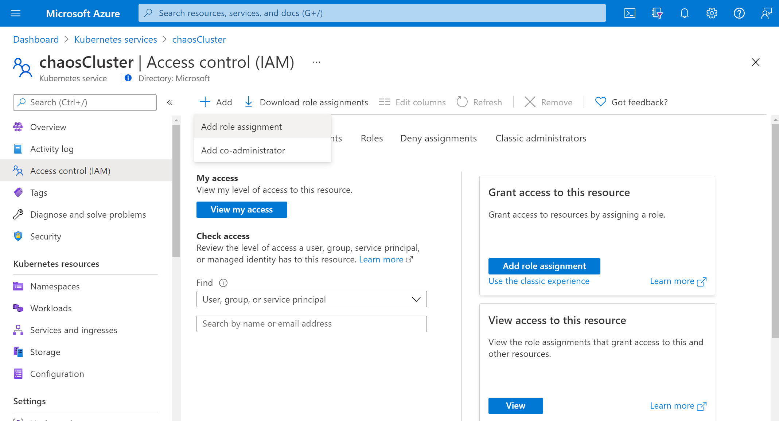Click the Add role assignment blue button
This screenshot has height=421, width=779.
point(545,266)
